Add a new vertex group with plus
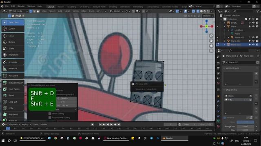The height and width of the screenshot is (146, 261). [x=256, y=73]
